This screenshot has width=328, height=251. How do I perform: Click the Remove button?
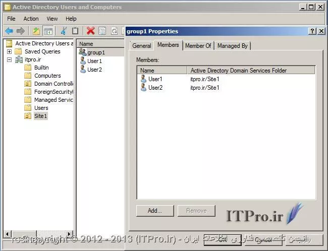tap(196, 211)
